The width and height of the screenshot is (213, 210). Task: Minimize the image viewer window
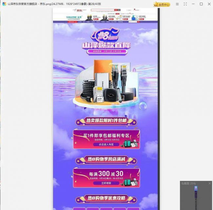pyautogui.click(x=193, y=4)
